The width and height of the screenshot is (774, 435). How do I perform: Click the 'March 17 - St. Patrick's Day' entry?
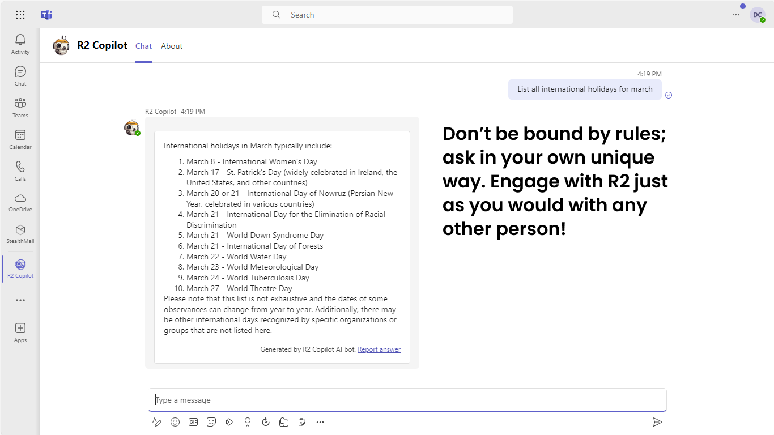pyautogui.click(x=292, y=177)
